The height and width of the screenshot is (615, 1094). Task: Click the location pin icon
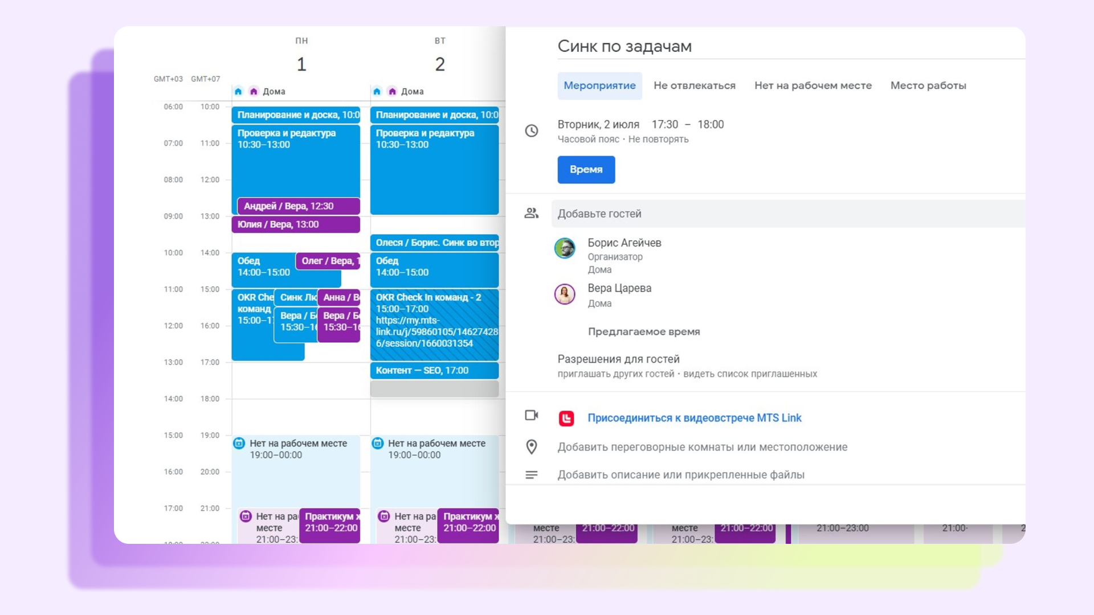pyautogui.click(x=531, y=447)
